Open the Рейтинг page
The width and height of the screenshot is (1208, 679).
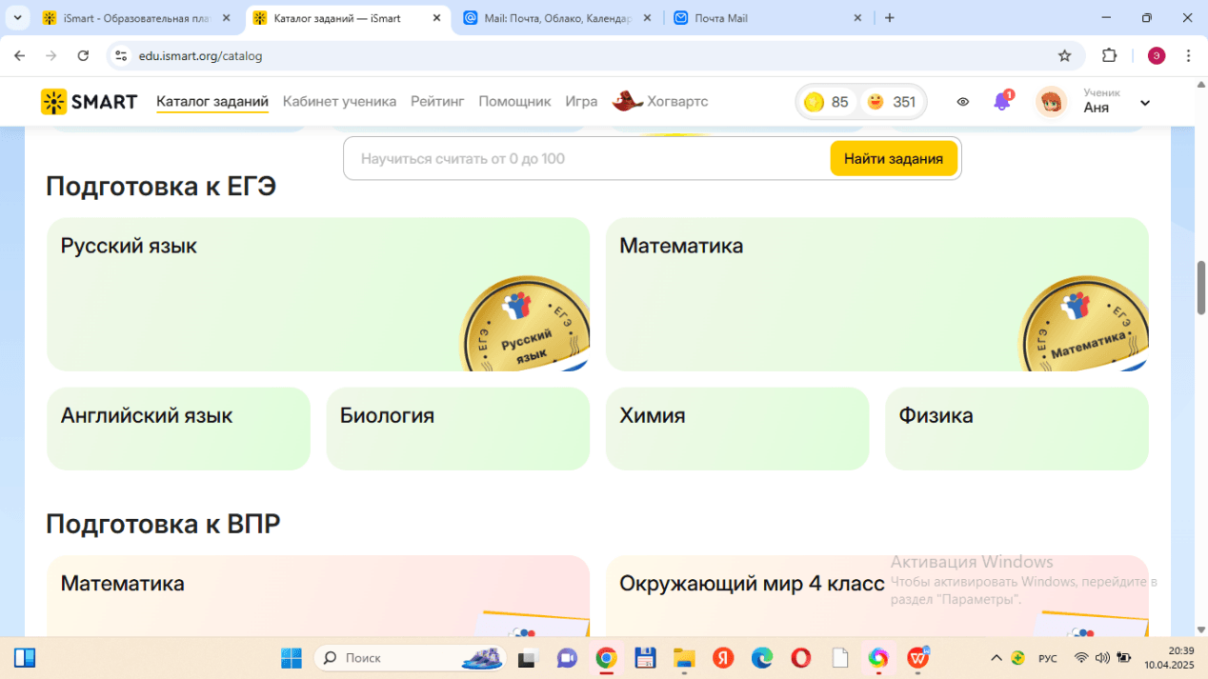(x=437, y=102)
